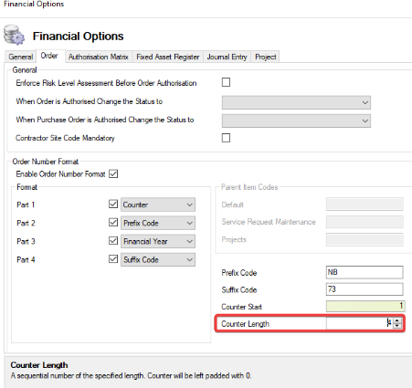Image resolution: width=412 pixels, height=388 pixels.
Task: Click the Counter Start input field
Action: (365, 306)
